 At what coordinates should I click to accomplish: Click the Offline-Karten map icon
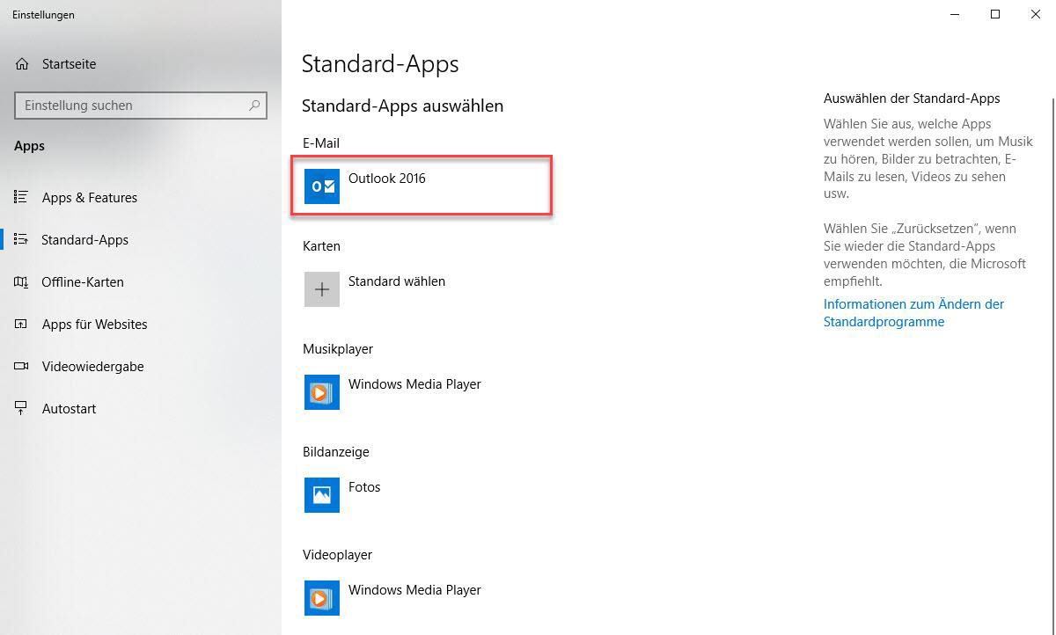pos(22,282)
